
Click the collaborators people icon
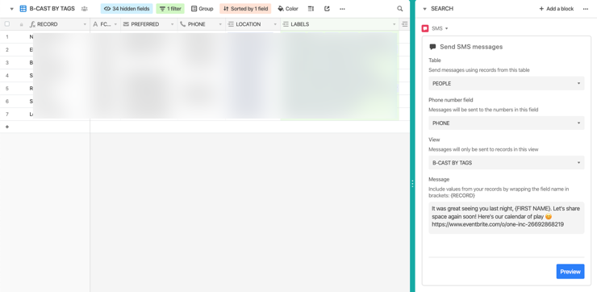point(85,8)
